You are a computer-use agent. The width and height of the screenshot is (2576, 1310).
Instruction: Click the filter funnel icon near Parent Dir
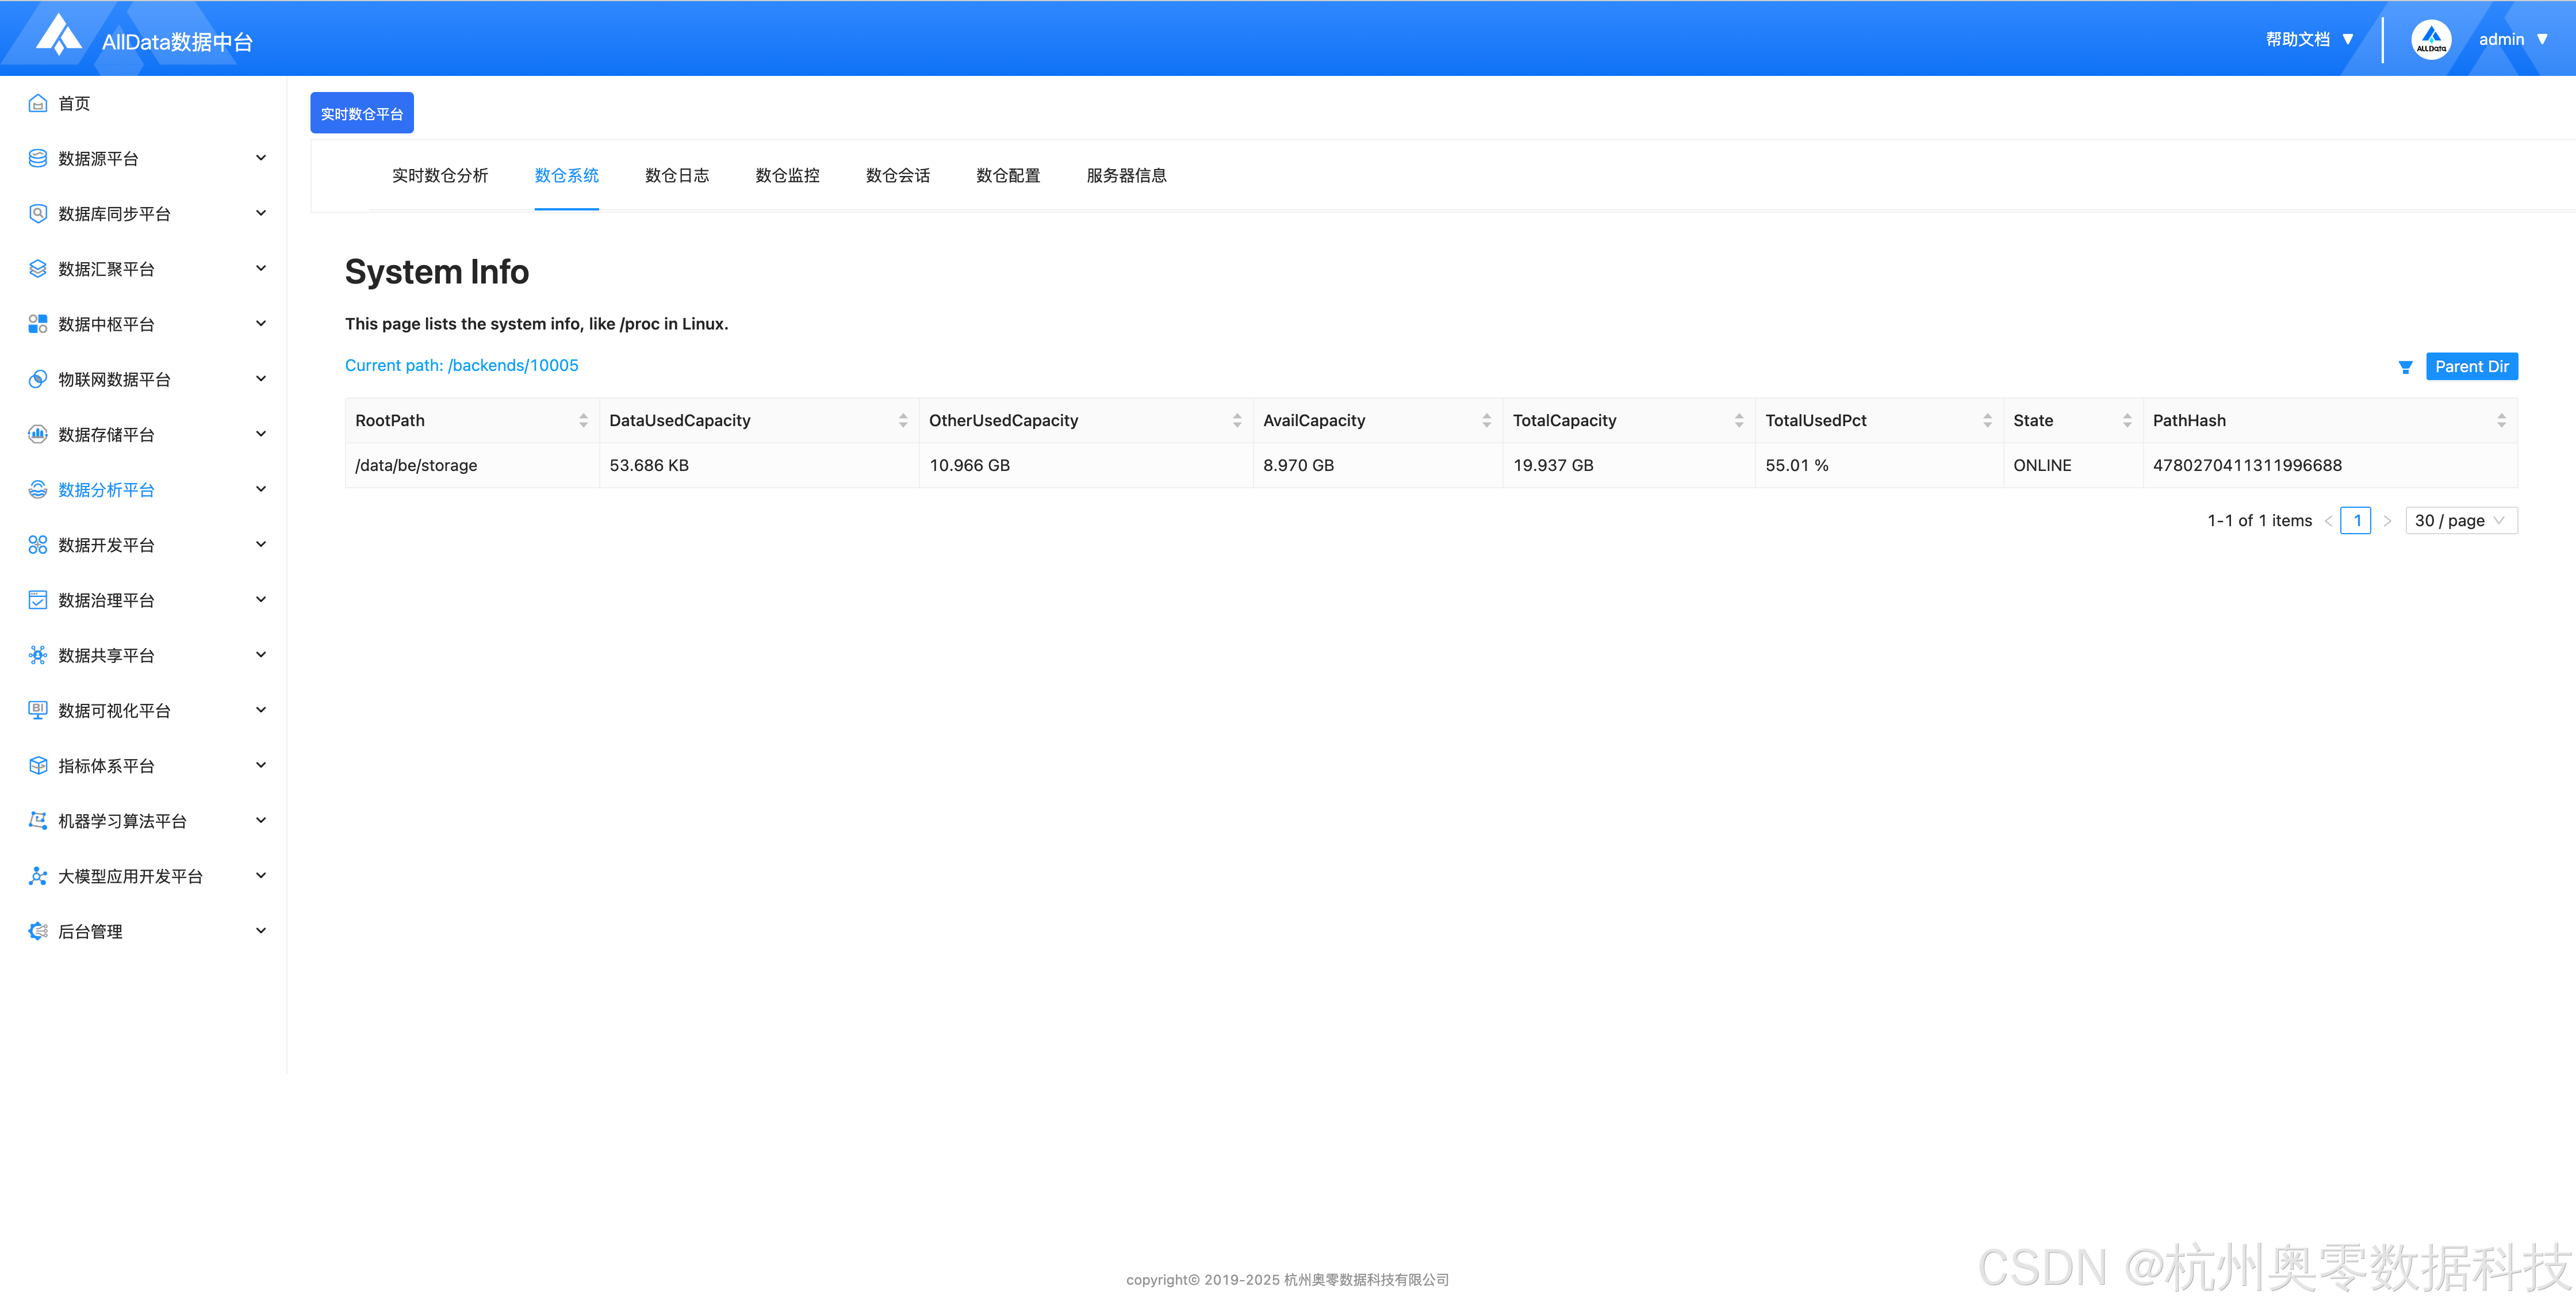[2405, 367]
